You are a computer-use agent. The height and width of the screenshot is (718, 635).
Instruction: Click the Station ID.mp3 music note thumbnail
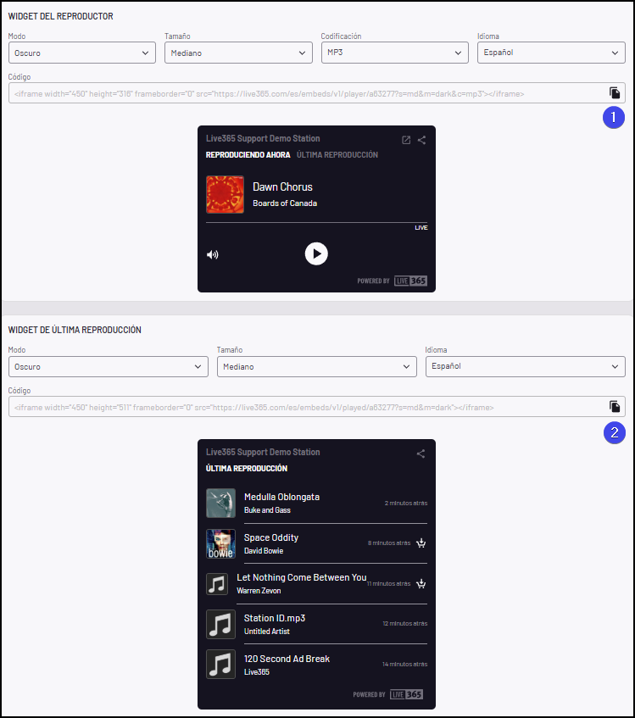pos(220,624)
